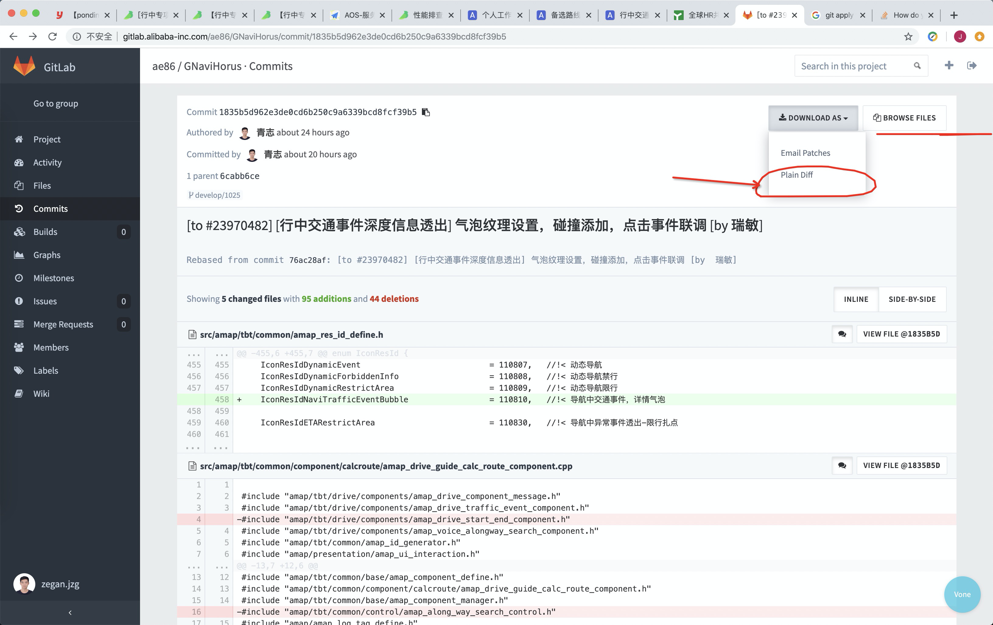Click the GitLab fox logo in sidebar
This screenshot has height=625, width=993.
pos(24,66)
